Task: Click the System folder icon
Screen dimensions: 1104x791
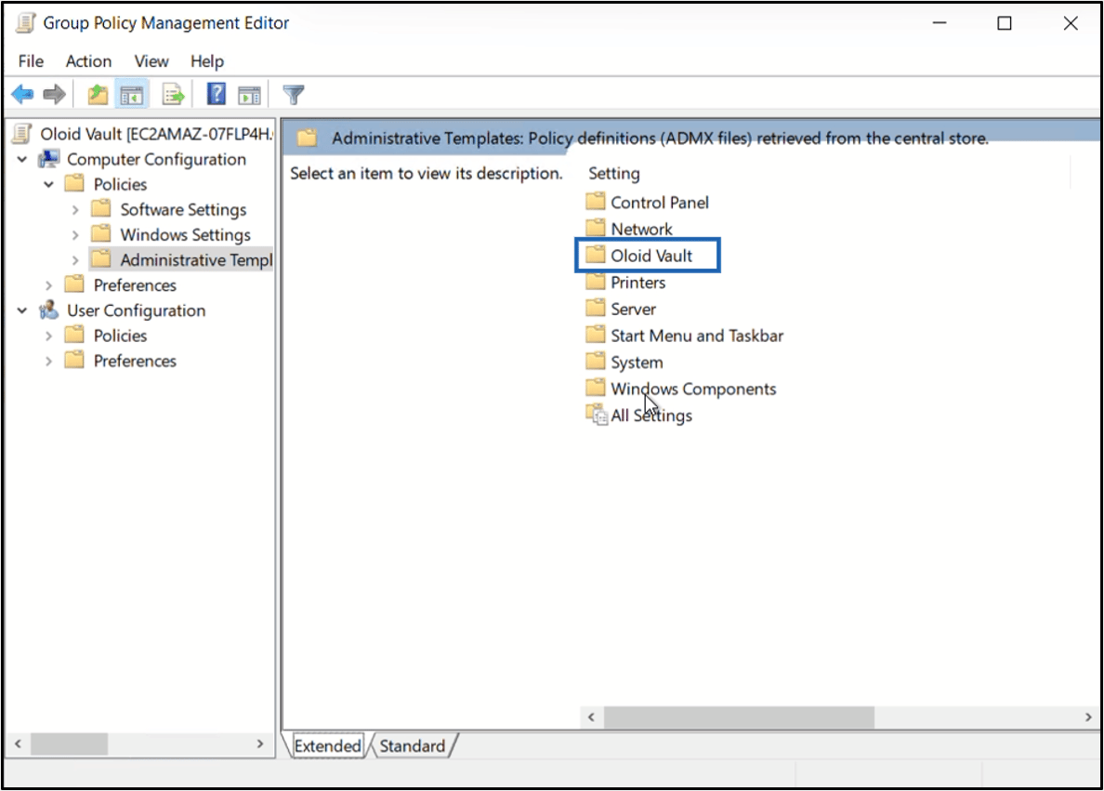Action: 596,362
